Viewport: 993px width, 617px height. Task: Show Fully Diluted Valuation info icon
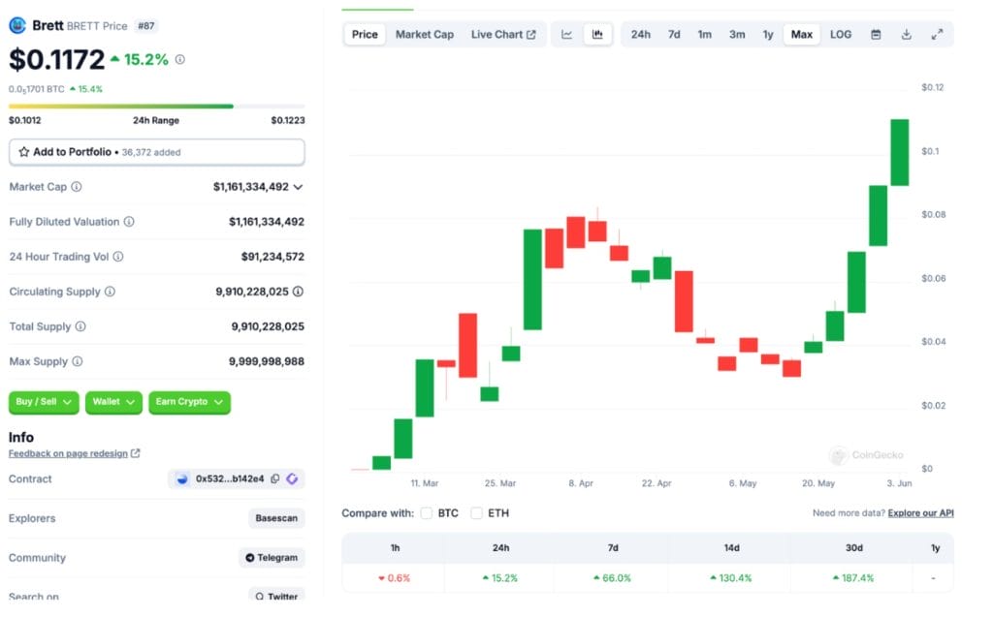click(x=129, y=222)
